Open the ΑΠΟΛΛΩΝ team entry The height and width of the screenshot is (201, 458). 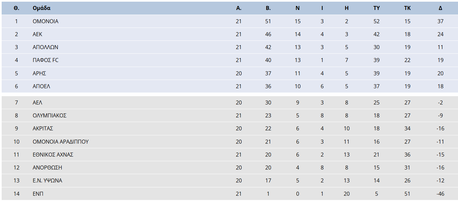(x=46, y=47)
